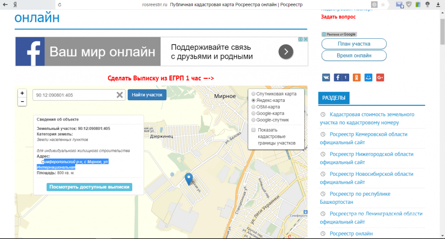
Task: Select the РАЗДЕЛЫ section tab
Action: (334, 98)
